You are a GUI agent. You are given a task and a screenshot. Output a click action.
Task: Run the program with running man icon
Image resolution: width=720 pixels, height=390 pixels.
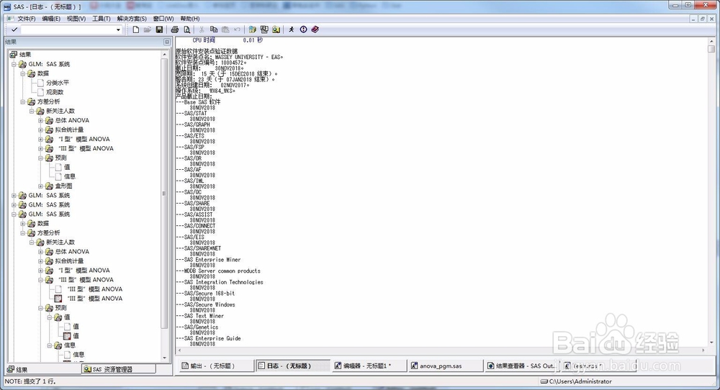coord(291,30)
